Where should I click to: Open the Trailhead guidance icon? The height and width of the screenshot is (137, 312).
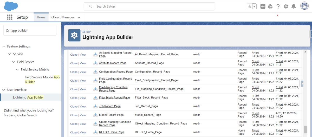click(x=270, y=6)
